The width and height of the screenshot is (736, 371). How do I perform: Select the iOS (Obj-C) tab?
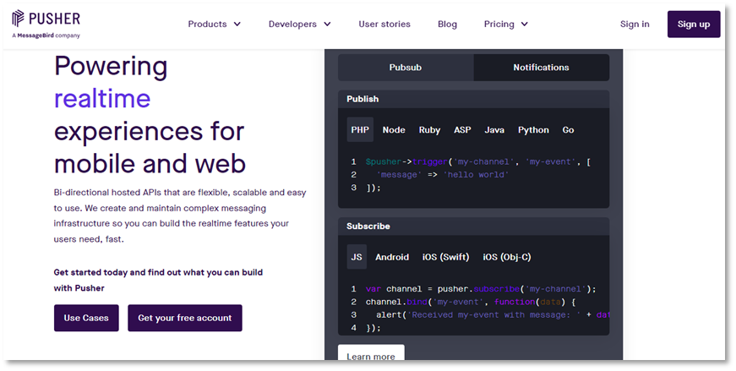(x=507, y=257)
